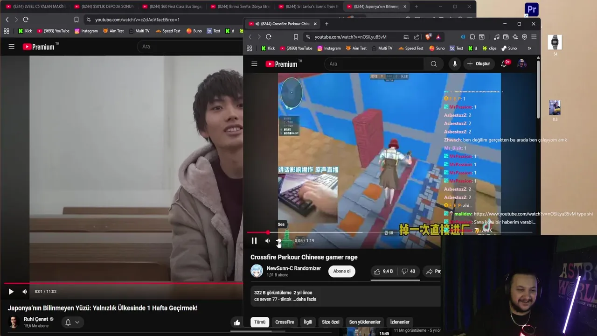The width and height of the screenshot is (597, 336).
Task: Open the NewSunn-C Randomizer channel link
Action: (293, 268)
